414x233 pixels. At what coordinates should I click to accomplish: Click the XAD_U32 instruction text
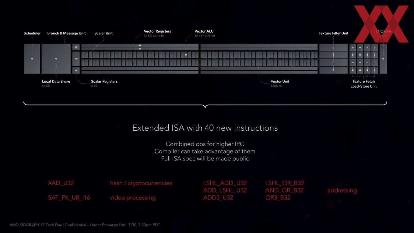click(61, 183)
